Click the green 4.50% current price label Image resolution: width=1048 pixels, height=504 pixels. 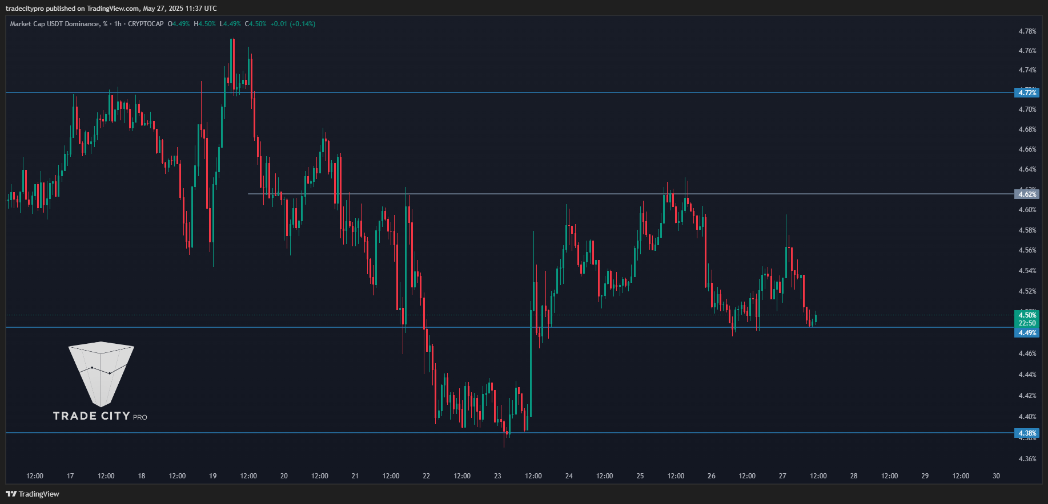click(x=1027, y=315)
